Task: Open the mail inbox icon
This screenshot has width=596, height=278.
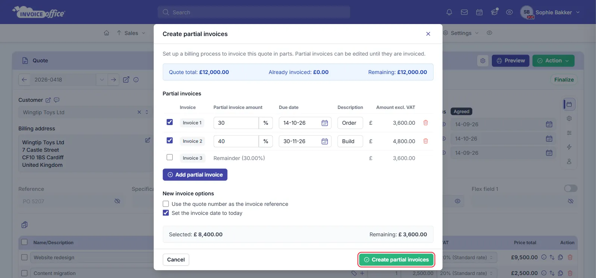Action: [464, 12]
